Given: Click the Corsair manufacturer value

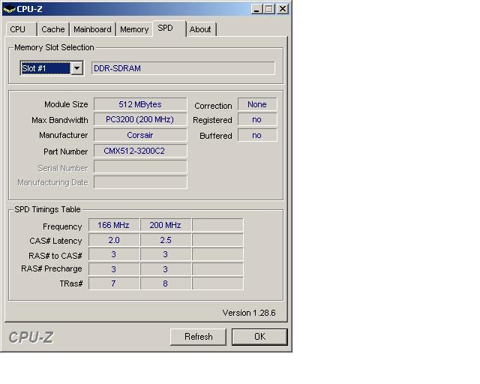Looking at the screenshot, I should coord(140,135).
